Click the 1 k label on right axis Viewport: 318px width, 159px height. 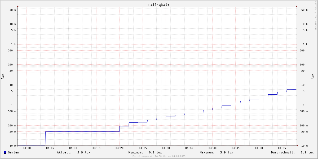click(x=305, y=45)
